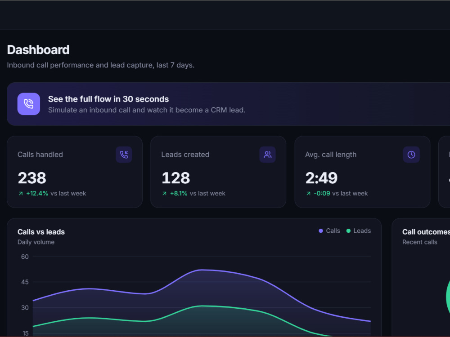Click the Calls handled value 238
Image resolution: width=450 pixels, height=337 pixels.
[32, 177]
